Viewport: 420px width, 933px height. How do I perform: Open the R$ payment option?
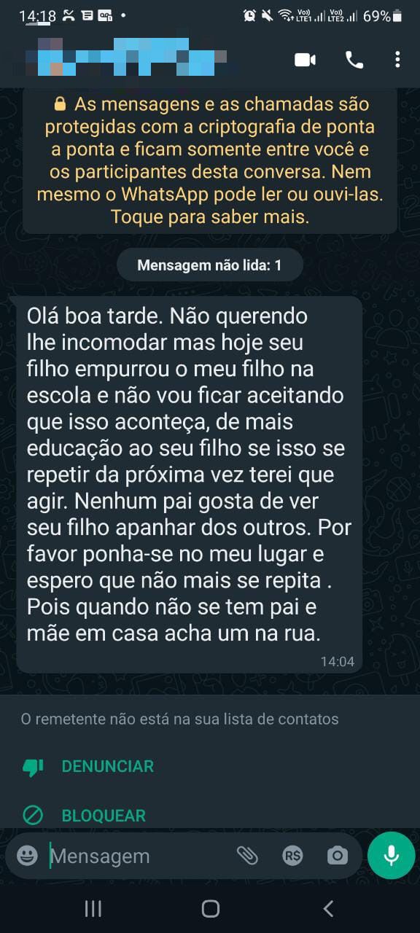click(292, 856)
